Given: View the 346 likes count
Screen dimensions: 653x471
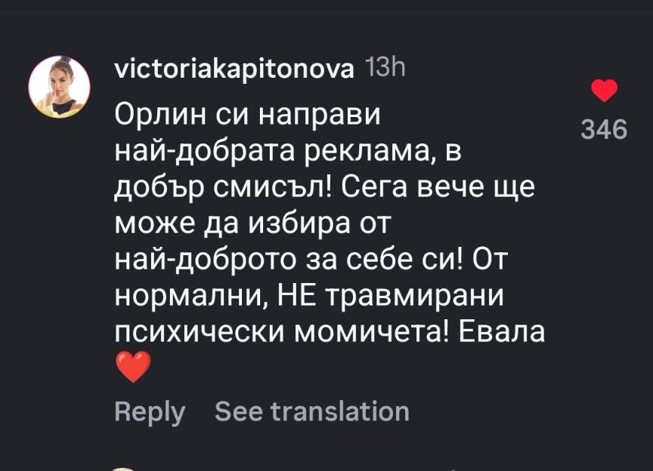Looking at the screenshot, I should 603,130.
